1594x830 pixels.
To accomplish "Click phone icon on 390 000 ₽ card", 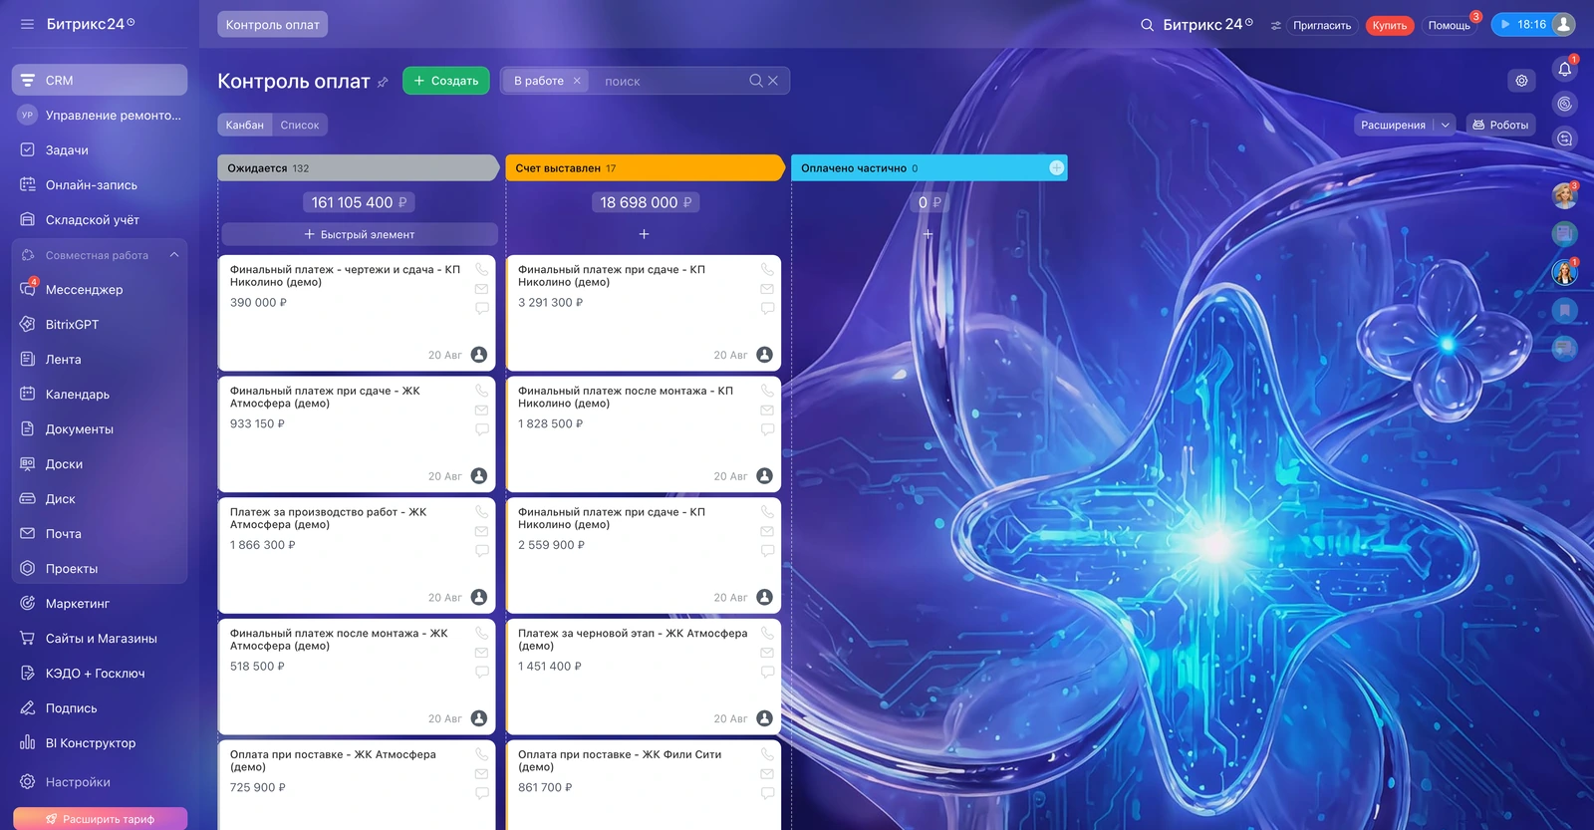I will [x=482, y=269].
